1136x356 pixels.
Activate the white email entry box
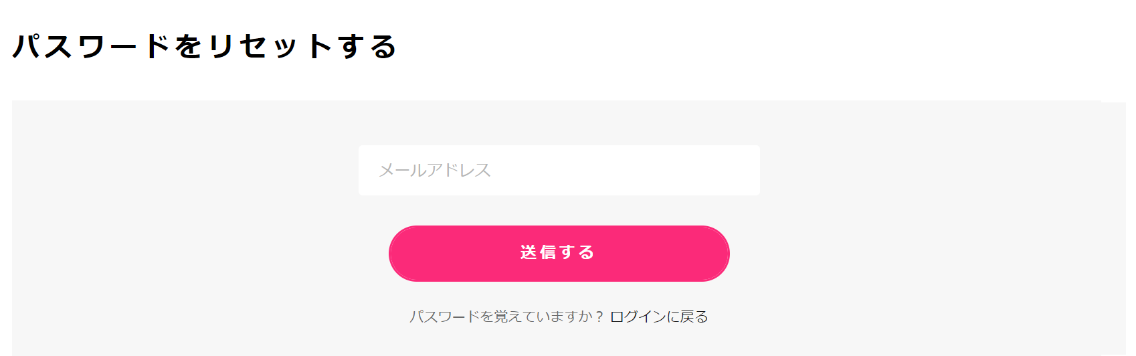[x=559, y=171]
